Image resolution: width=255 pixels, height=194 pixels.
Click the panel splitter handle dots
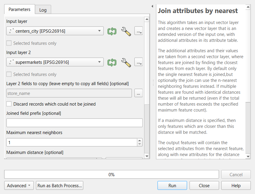[153, 82]
